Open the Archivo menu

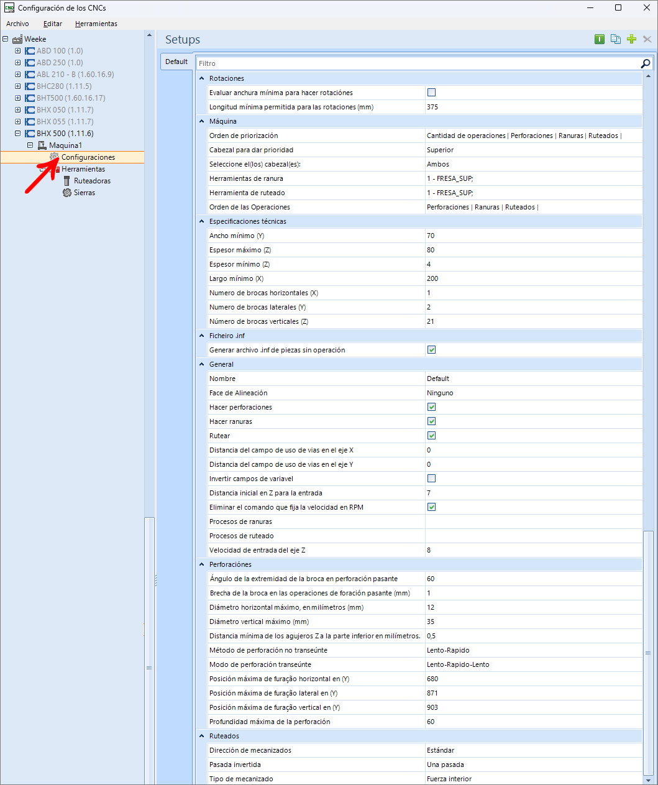17,24
